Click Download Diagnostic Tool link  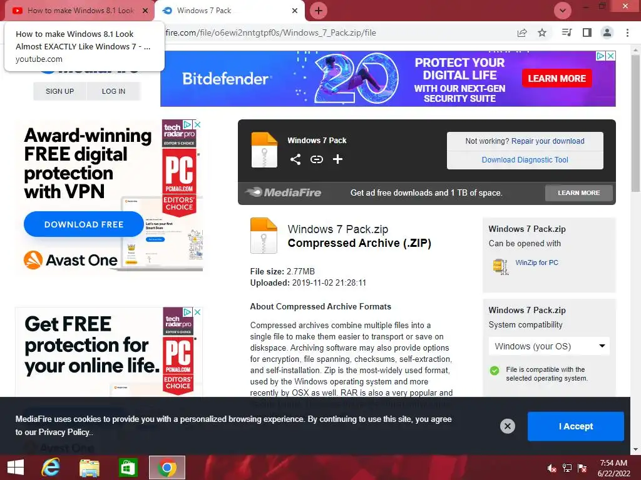pyautogui.click(x=525, y=159)
